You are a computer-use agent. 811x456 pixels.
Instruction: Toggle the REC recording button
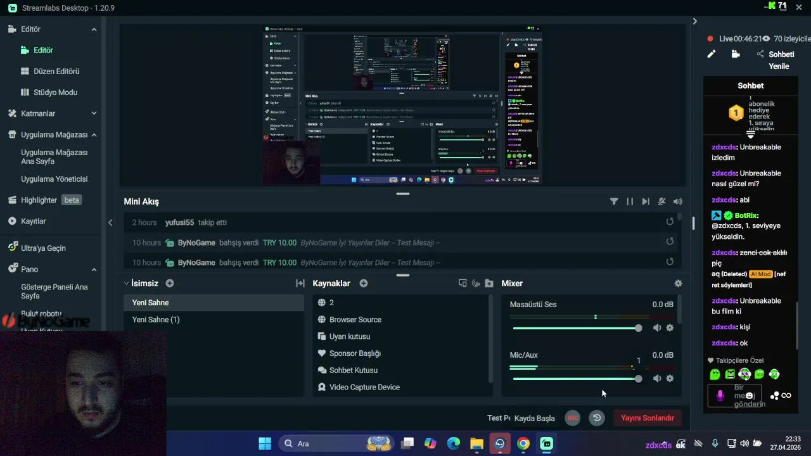pos(572,418)
